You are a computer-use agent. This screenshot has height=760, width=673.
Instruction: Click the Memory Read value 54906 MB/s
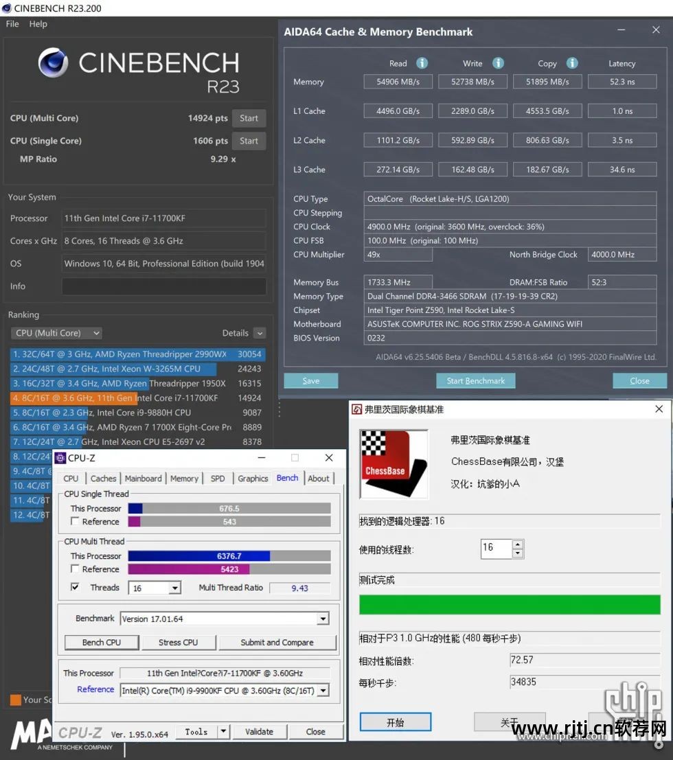[398, 82]
